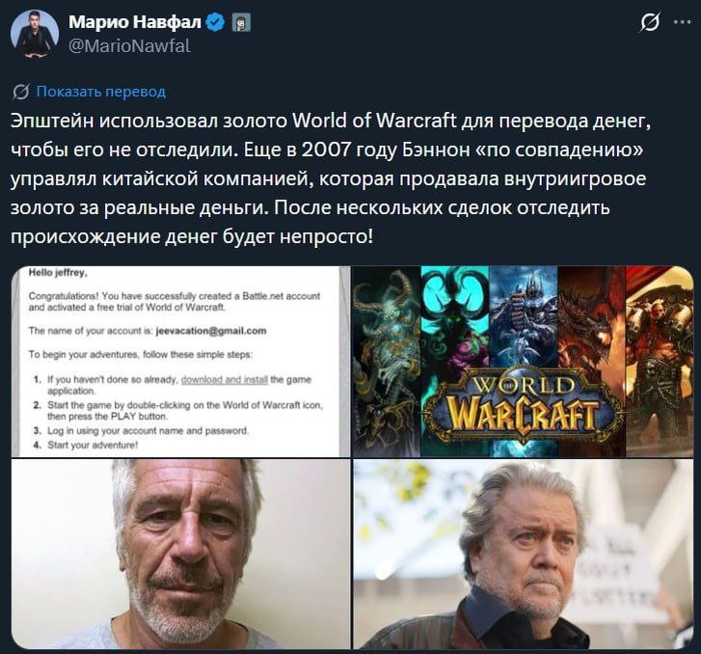Click the jeevacation@gmail.com address in image

pos(211,331)
